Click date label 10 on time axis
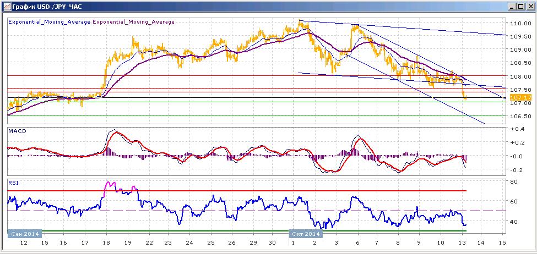Image resolution: width=537 pixels, height=254 pixels. (x=440, y=242)
